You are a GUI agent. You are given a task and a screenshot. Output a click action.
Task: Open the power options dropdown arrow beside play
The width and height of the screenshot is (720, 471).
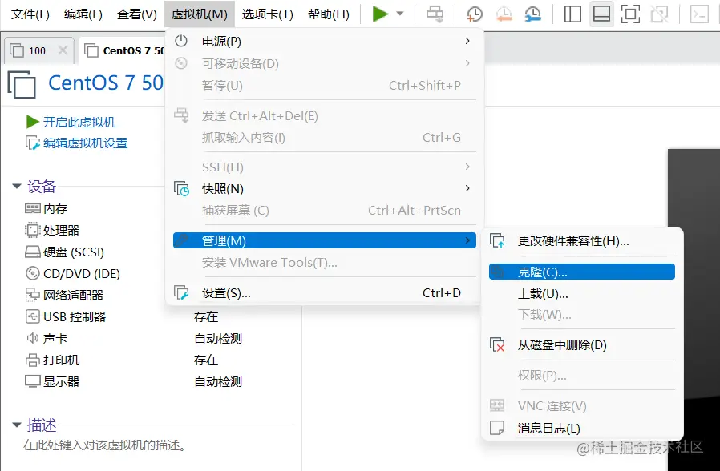400,14
